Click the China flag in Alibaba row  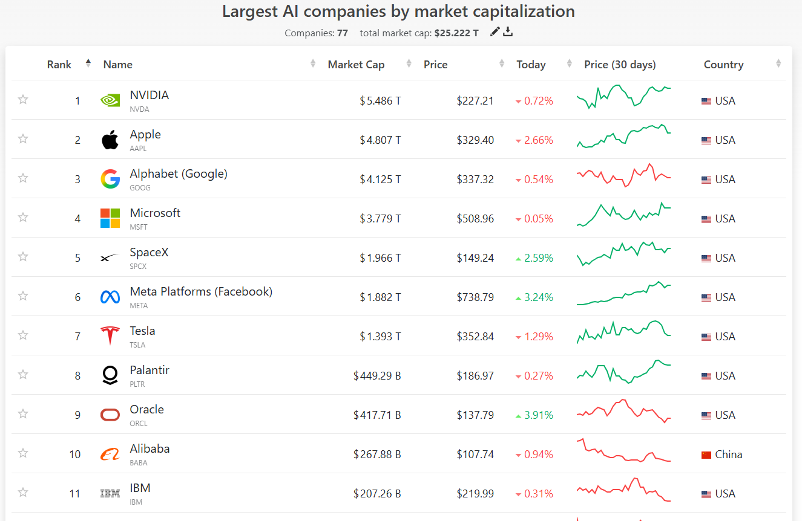point(706,455)
